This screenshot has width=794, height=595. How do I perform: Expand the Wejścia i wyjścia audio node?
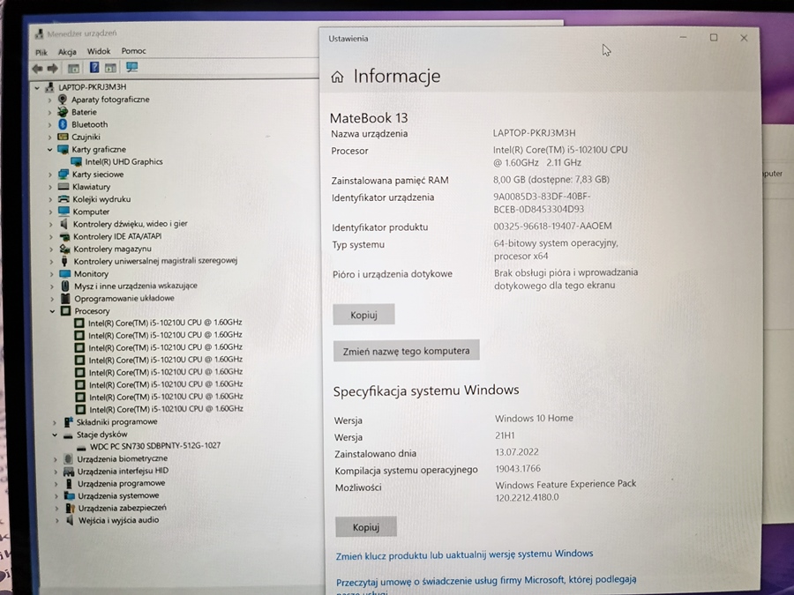pyautogui.click(x=56, y=521)
